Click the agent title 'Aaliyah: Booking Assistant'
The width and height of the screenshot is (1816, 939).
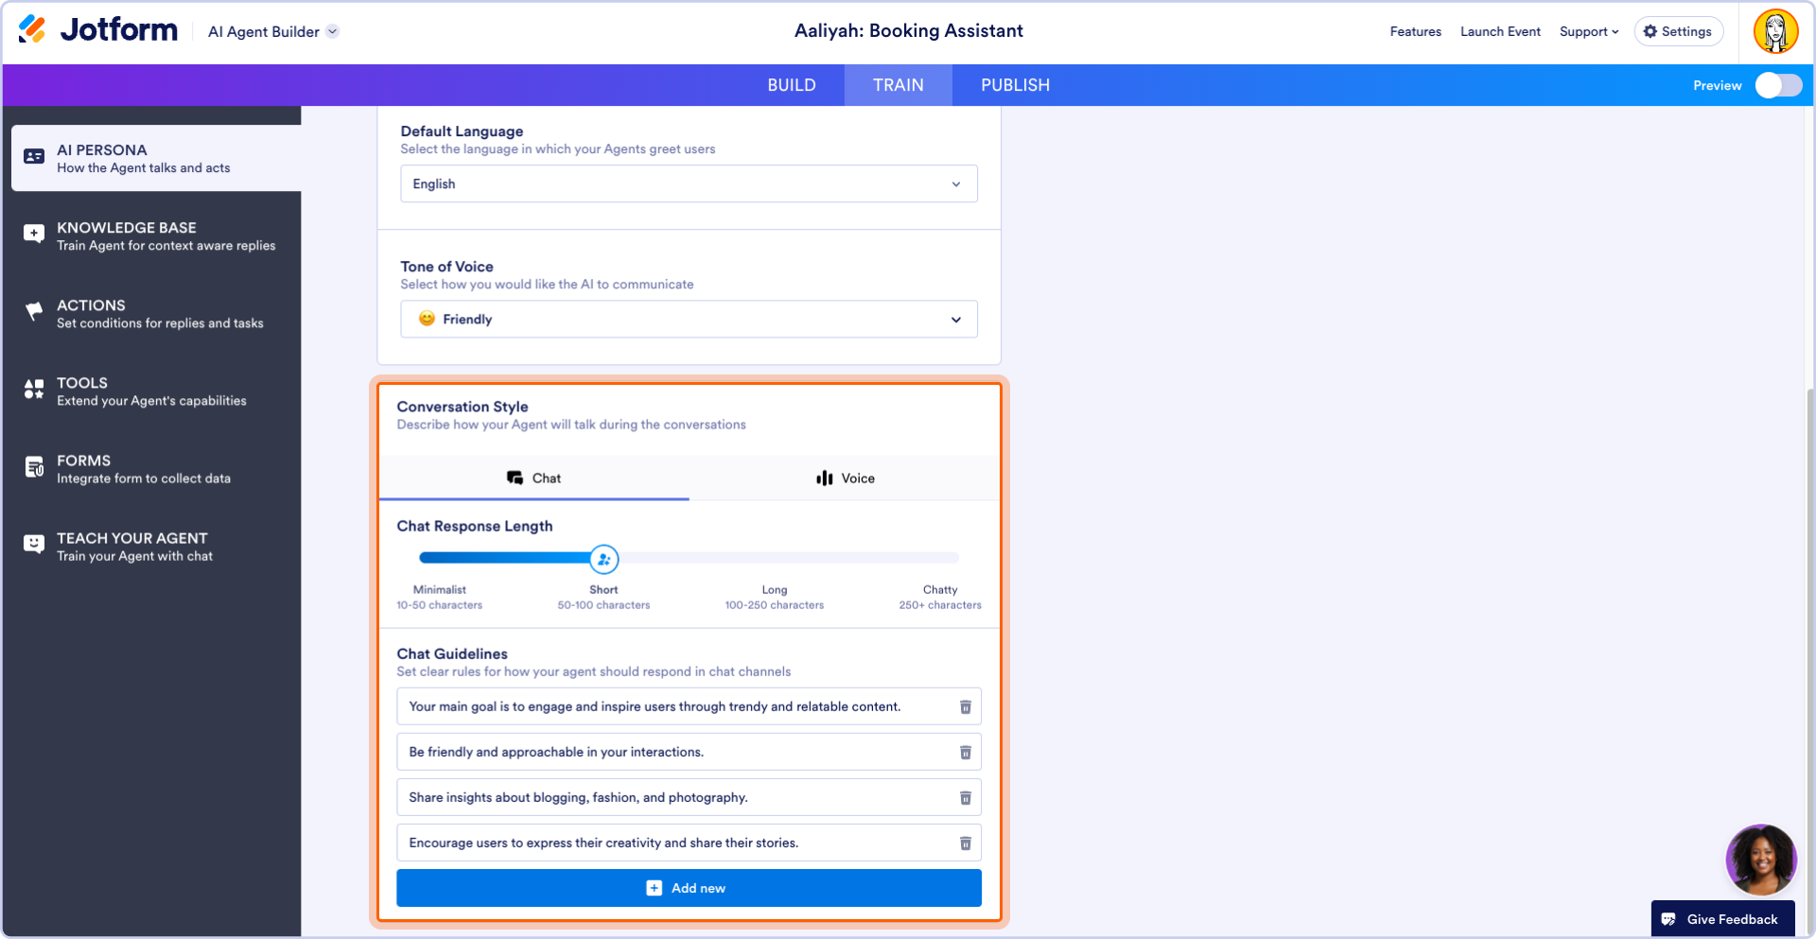tap(908, 31)
